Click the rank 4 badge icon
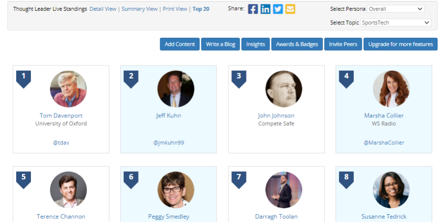This screenshot has width=444, height=222. 346,79
